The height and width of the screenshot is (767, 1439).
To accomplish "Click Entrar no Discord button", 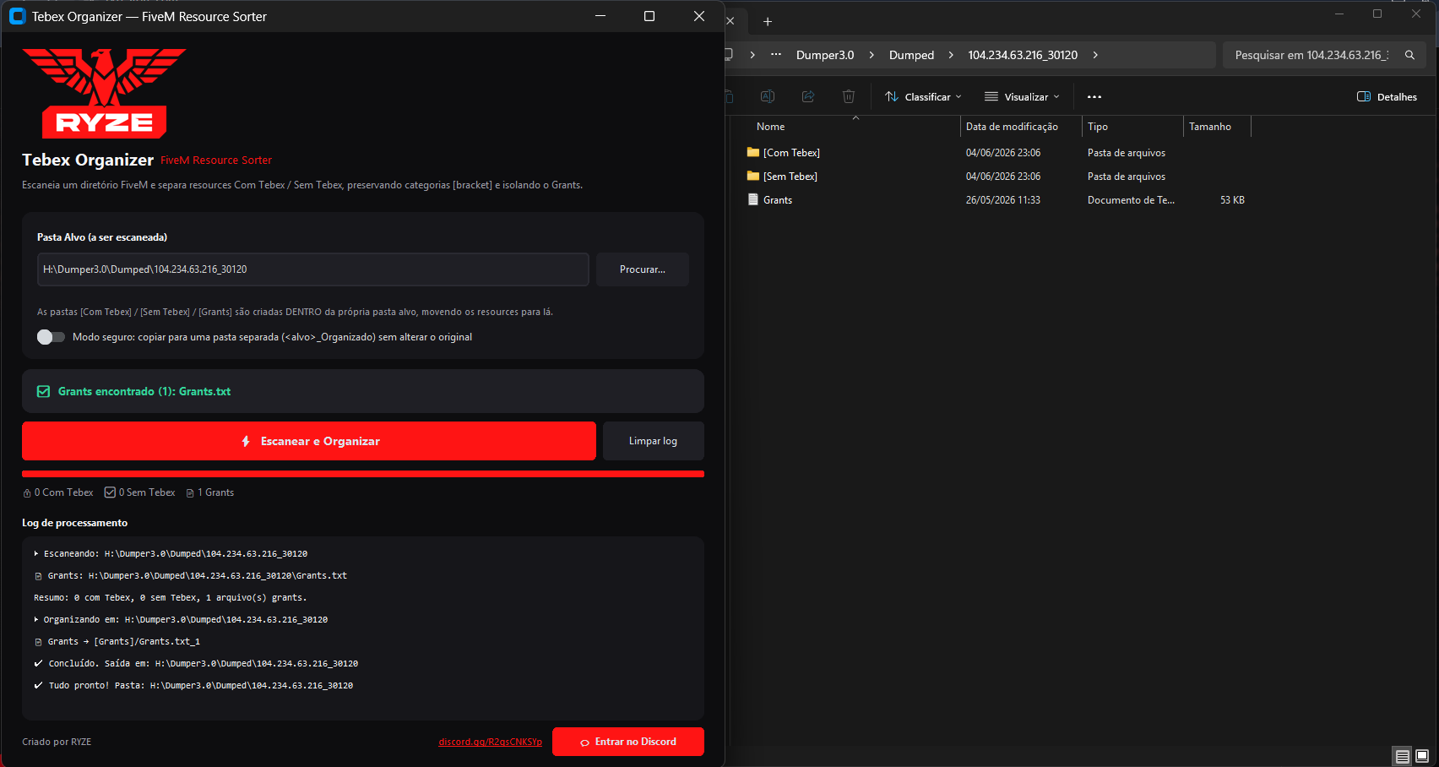I will point(628,742).
